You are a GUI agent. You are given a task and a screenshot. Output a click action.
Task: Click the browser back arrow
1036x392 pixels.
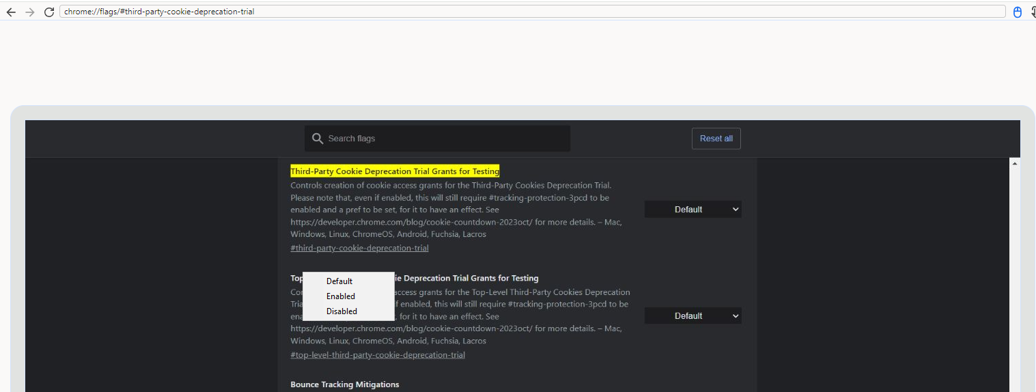(11, 12)
